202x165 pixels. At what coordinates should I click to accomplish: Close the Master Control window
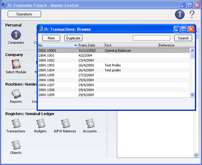197,5
